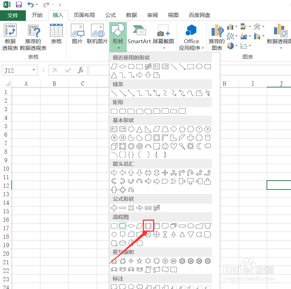Select the 5-point star shape
Screen dimensions: 291x289
coord(139,261)
